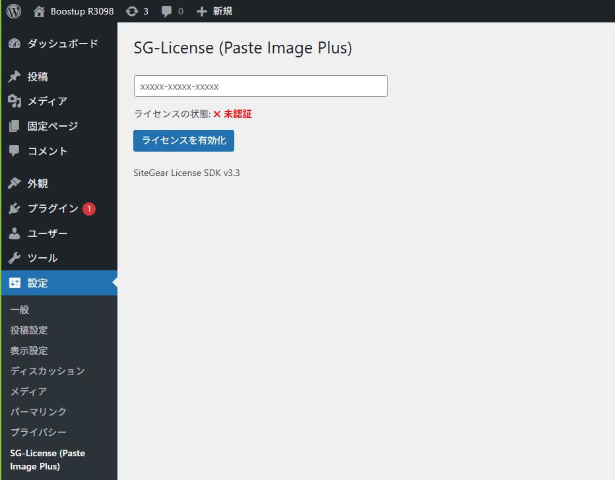Click the 投稿 pushpin icon
Screen dimensions: 615x480
coord(15,76)
